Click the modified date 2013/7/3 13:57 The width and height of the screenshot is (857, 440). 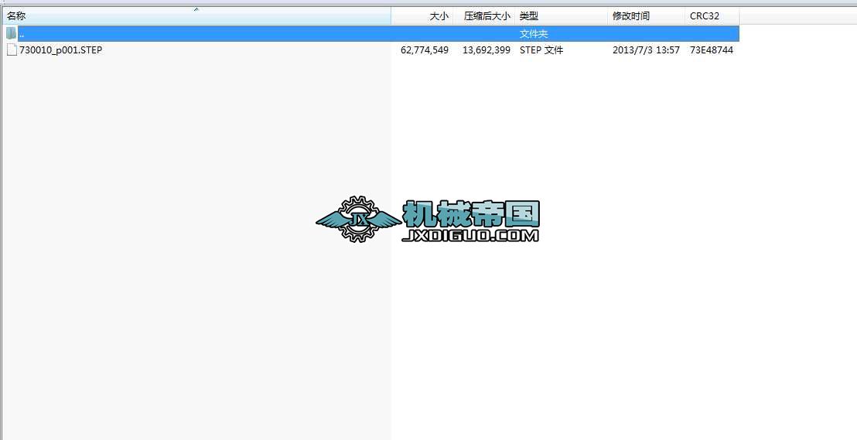point(646,50)
